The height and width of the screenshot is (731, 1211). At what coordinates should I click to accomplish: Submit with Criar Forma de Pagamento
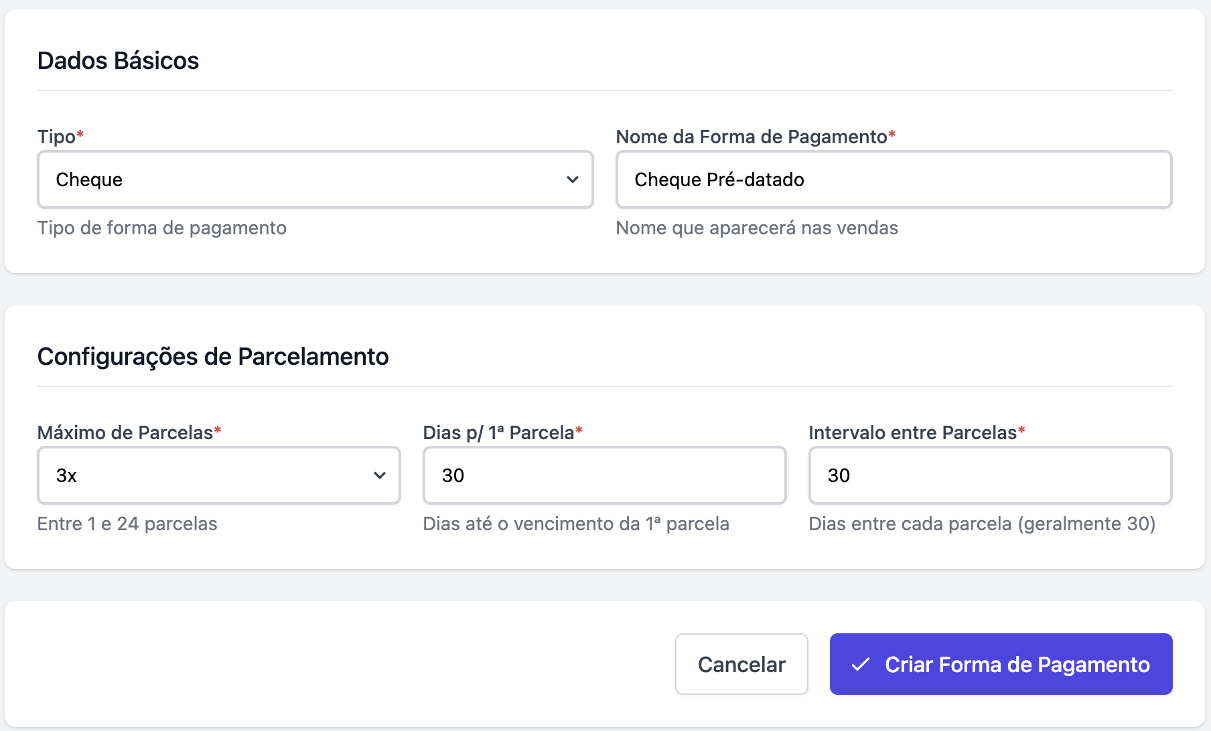tap(1001, 664)
